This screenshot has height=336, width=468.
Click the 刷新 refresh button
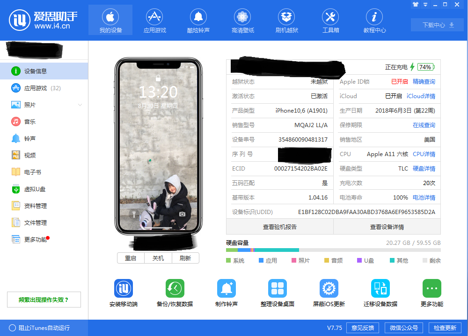tap(185, 258)
